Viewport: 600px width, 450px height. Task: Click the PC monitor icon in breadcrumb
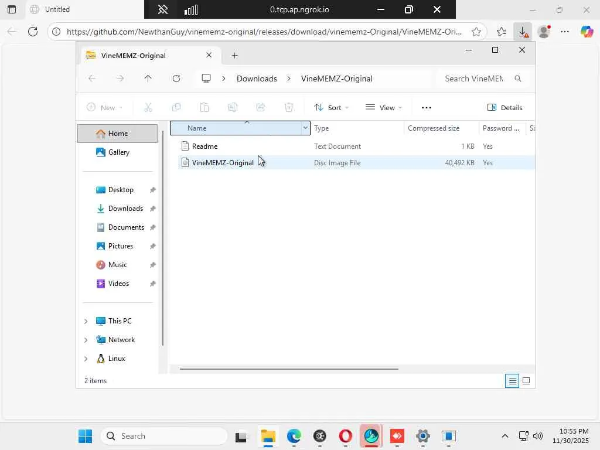206,79
